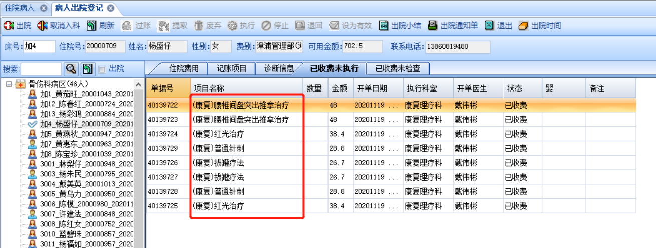Click the 搜索 search input field
Screen dimensions: 656x248
click(x=41, y=69)
